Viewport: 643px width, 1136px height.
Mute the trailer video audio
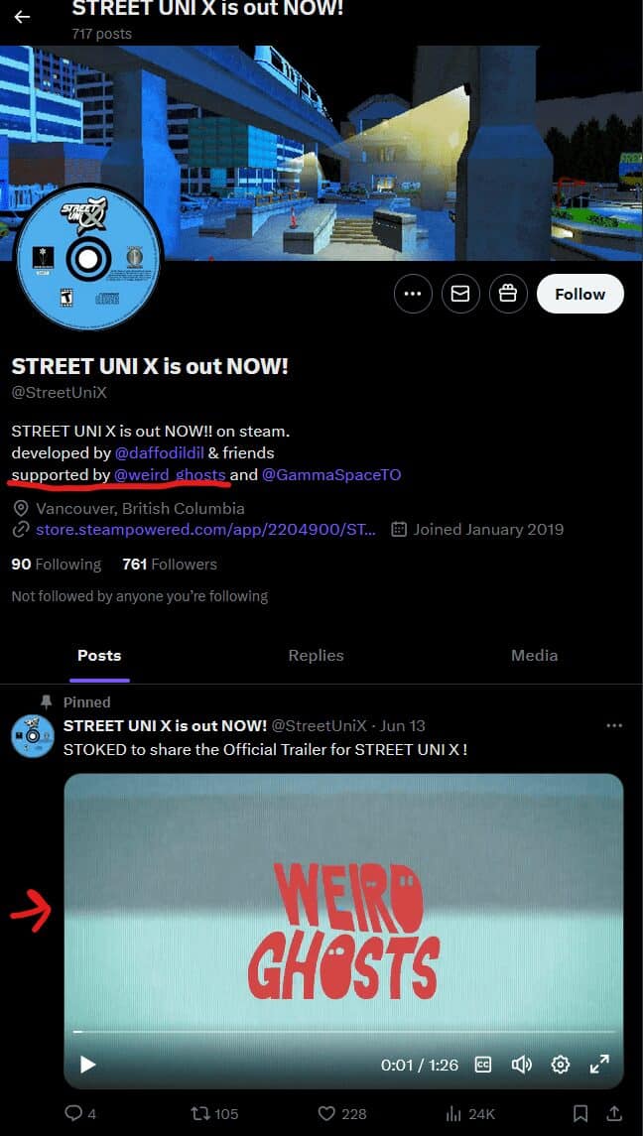[x=521, y=1065]
